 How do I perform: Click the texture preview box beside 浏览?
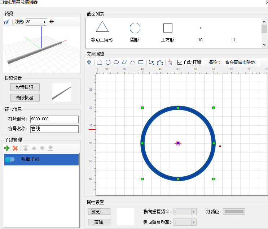[x=126, y=217]
